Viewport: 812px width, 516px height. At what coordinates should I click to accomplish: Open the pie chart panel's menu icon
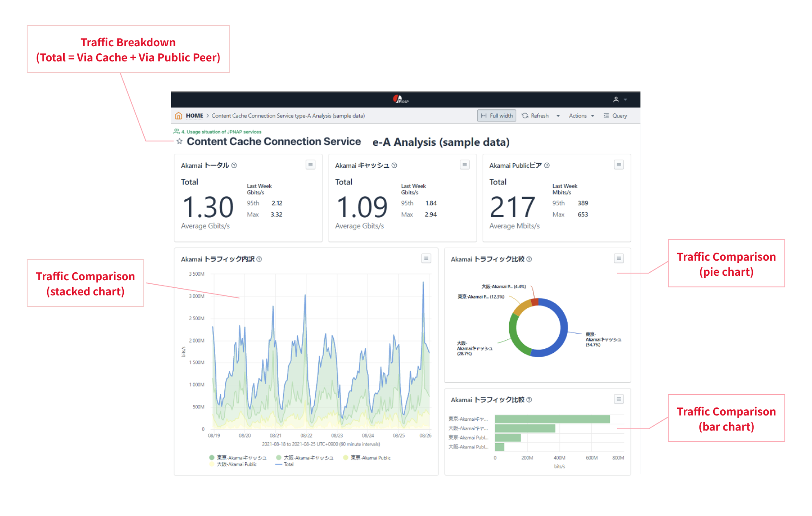[x=618, y=258]
